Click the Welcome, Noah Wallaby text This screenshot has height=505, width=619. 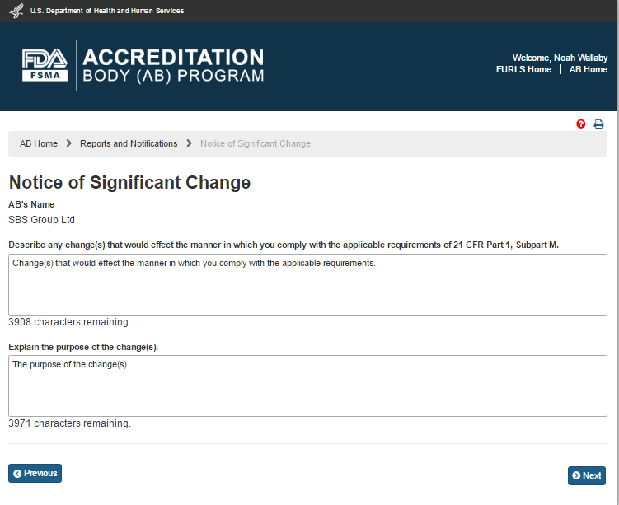pos(560,58)
